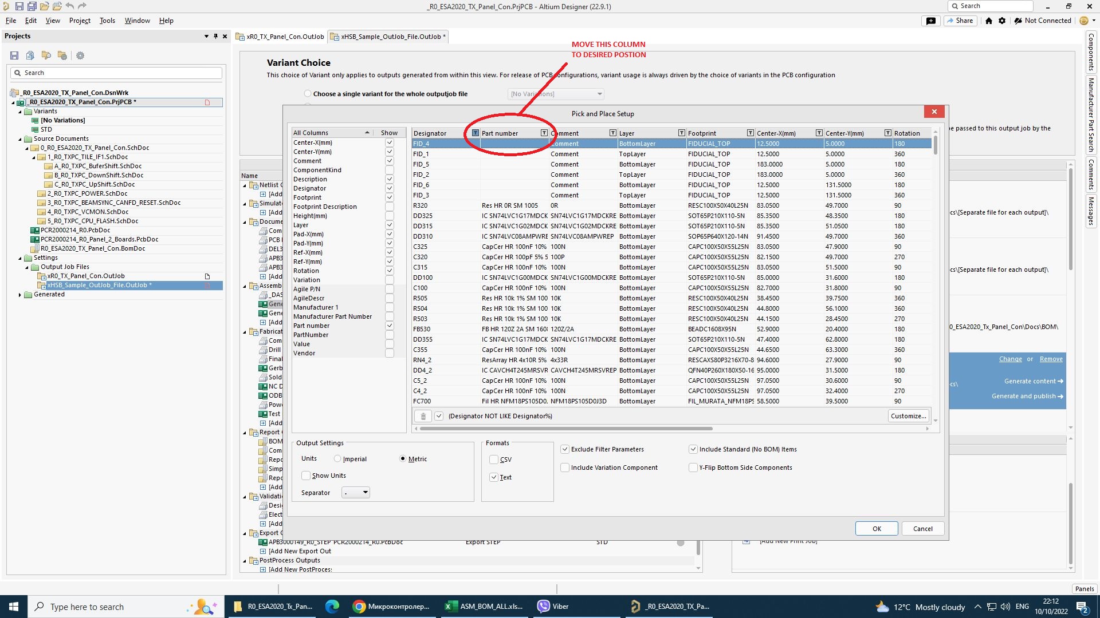The height and width of the screenshot is (618, 1100).
Task: Expand the Generated tree node
Action: pos(20,295)
